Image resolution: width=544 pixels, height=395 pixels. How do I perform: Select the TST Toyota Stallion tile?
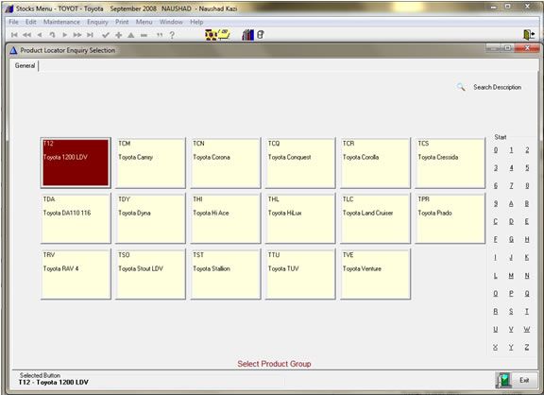pyautogui.click(x=226, y=274)
